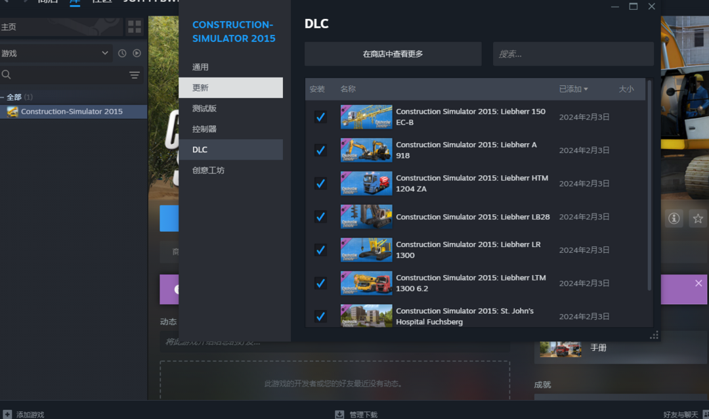
Task: Click the activity post input field under 动态
Action: click(335, 343)
